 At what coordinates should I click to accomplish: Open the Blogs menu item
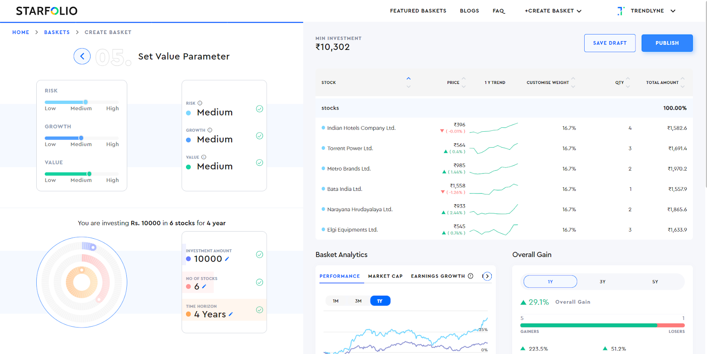(x=469, y=11)
